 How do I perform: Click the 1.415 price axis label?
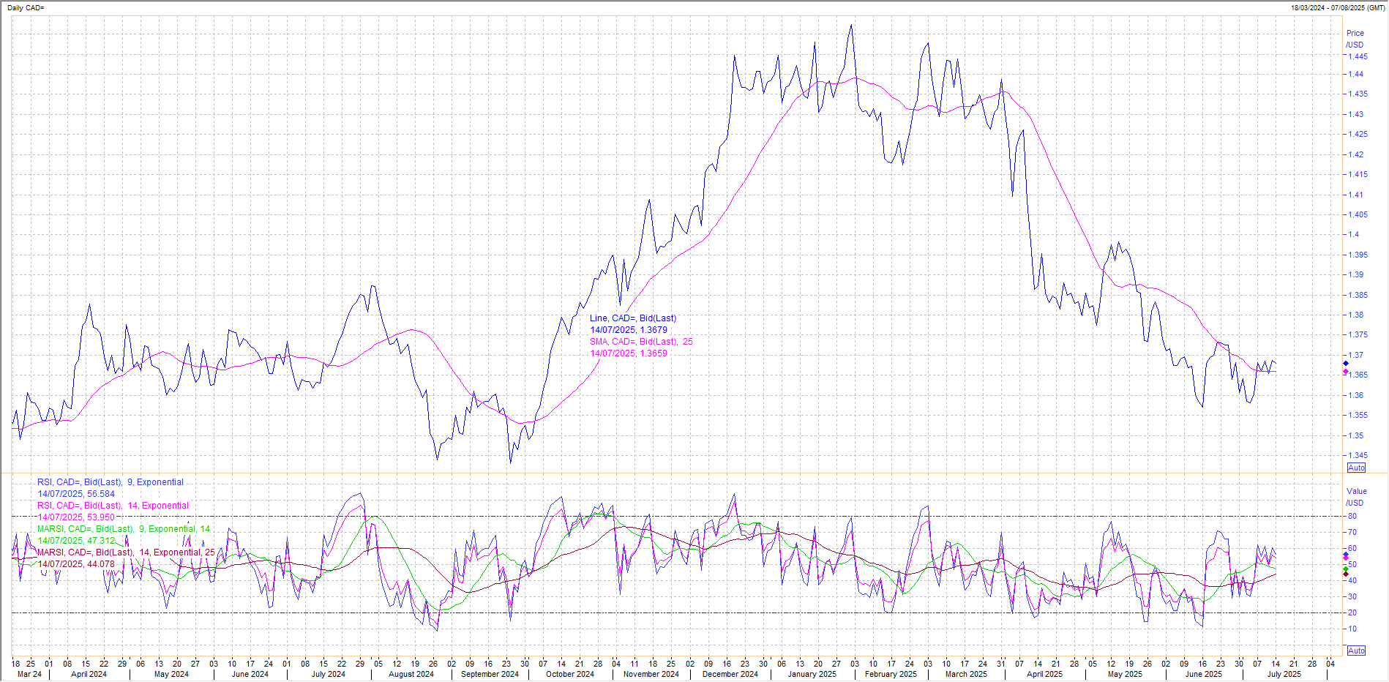[1358, 174]
